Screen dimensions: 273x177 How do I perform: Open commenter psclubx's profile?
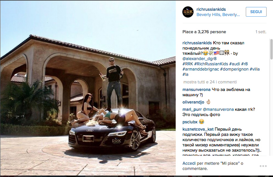(x=190, y=122)
